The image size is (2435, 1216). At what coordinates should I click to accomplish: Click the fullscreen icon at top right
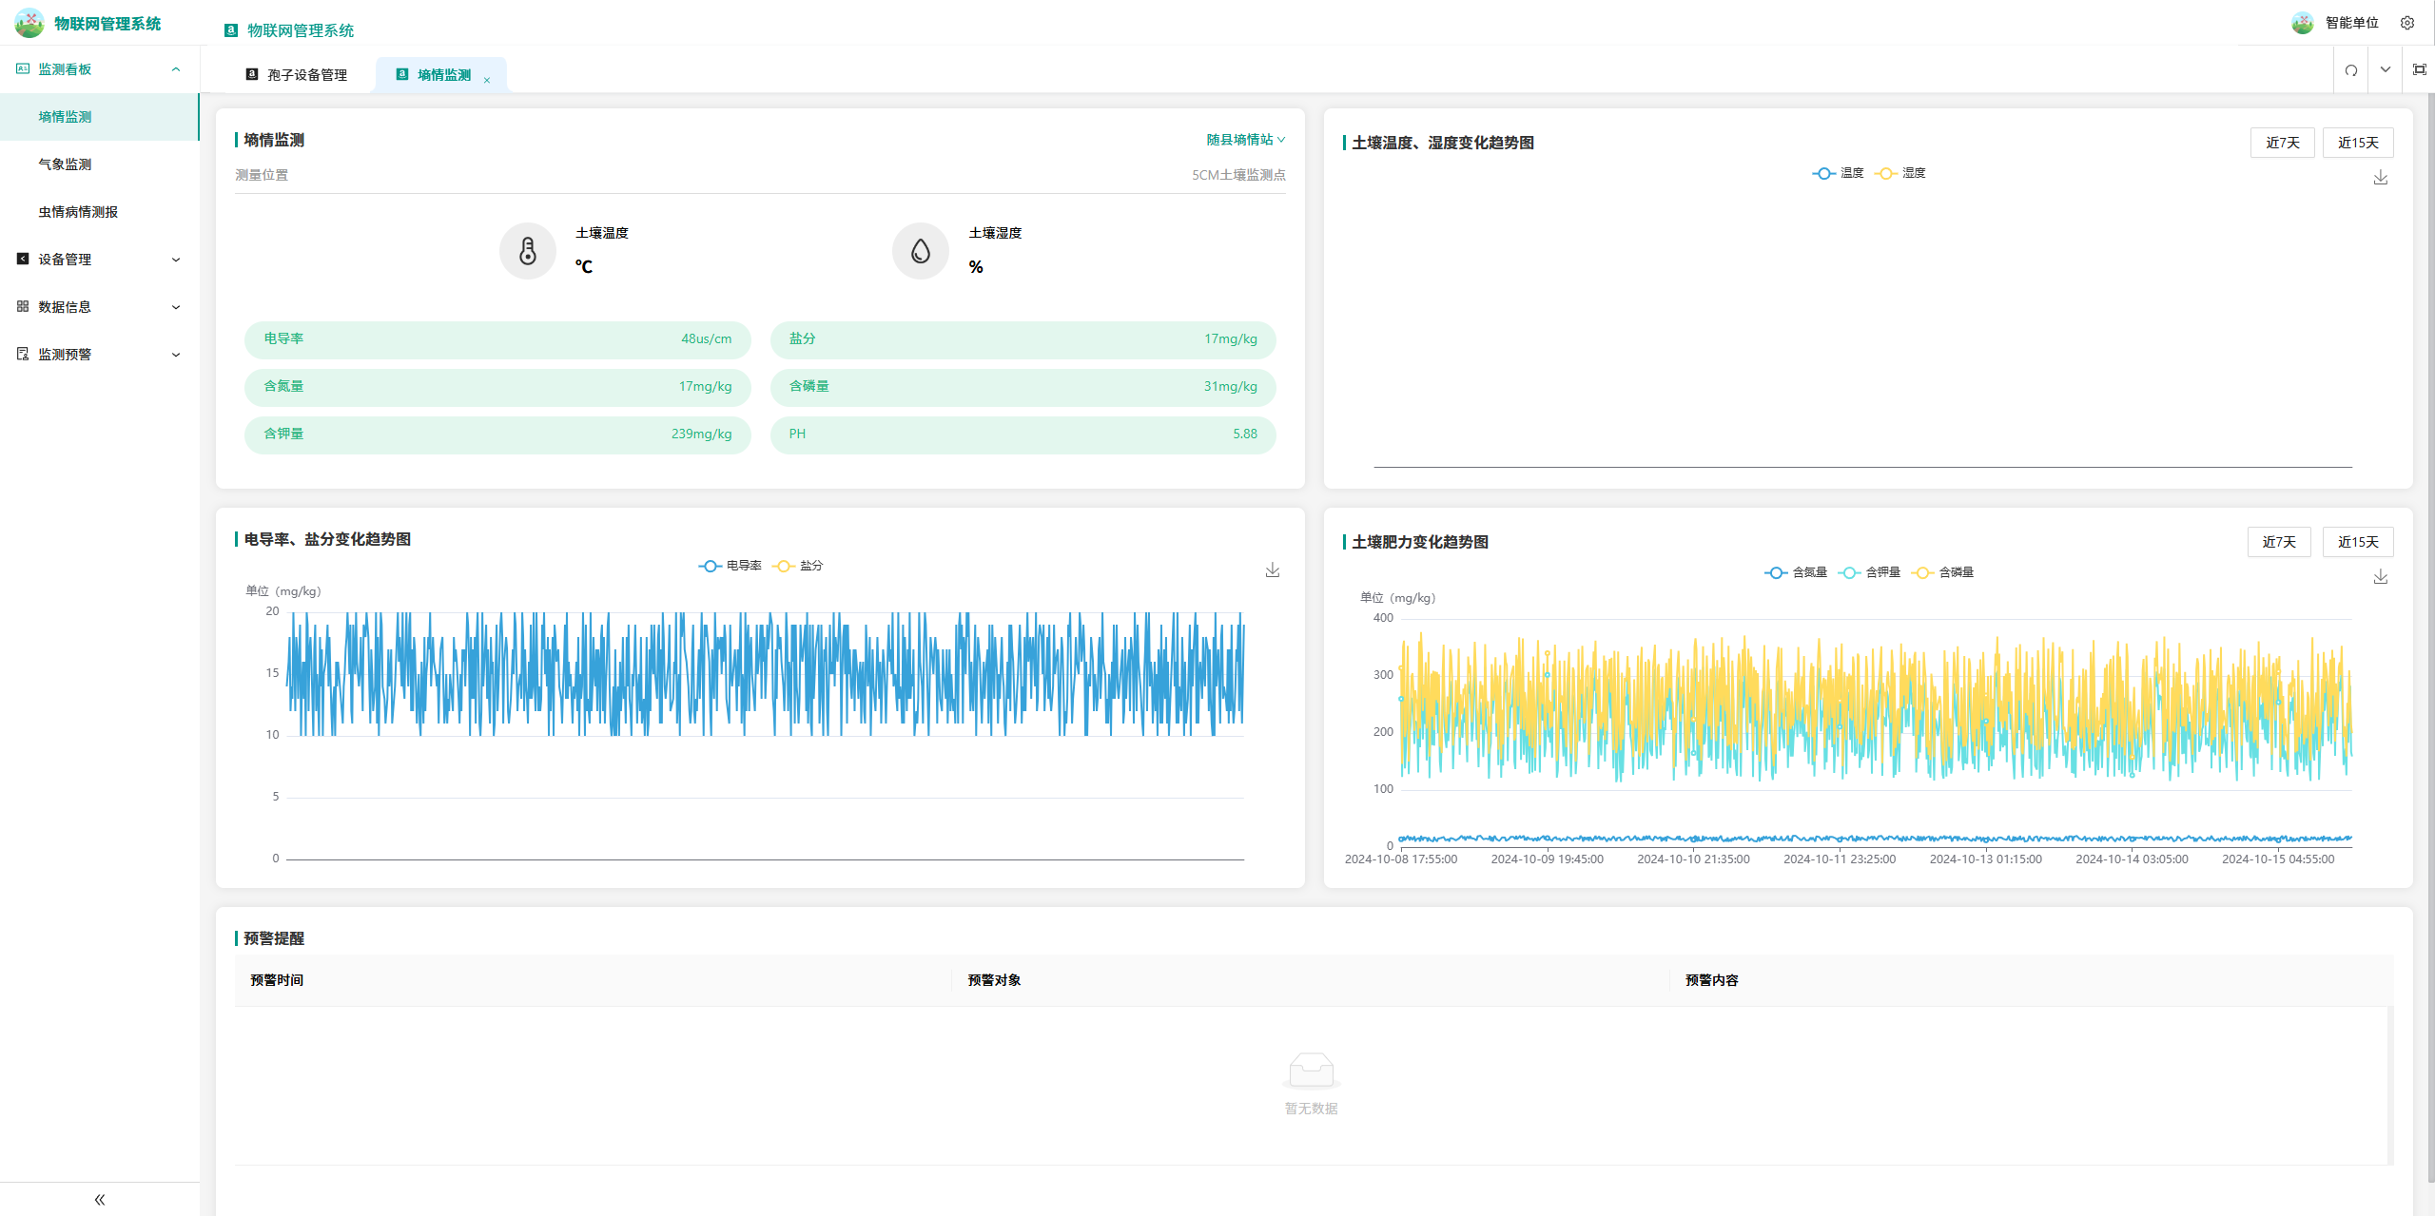pyautogui.click(x=2419, y=70)
